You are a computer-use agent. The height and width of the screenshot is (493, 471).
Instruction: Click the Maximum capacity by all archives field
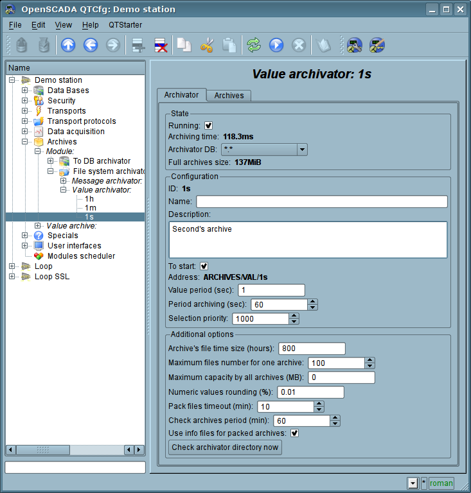pos(341,377)
